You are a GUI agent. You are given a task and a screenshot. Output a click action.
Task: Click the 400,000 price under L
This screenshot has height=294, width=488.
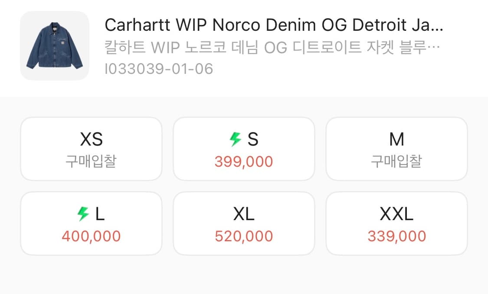[91, 236]
